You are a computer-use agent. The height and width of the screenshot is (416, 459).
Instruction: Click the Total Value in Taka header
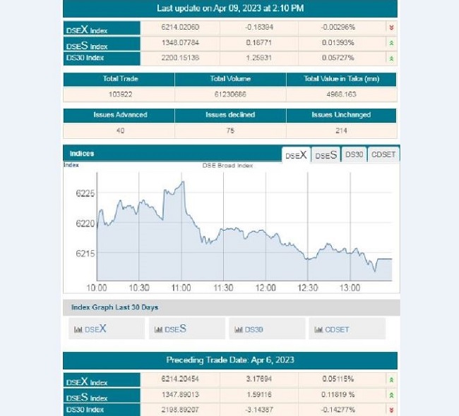click(341, 79)
